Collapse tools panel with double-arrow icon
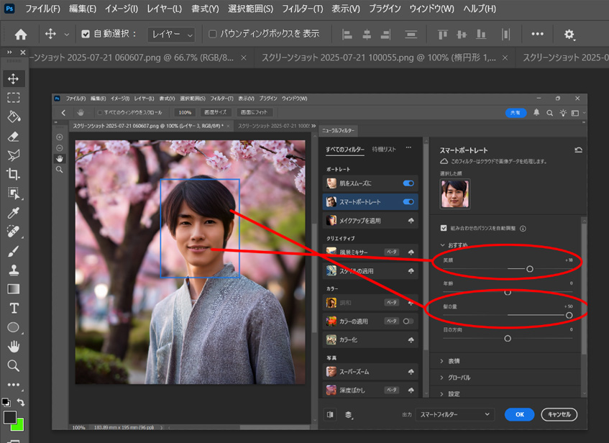609x443 pixels. click(x=9, y=52)
